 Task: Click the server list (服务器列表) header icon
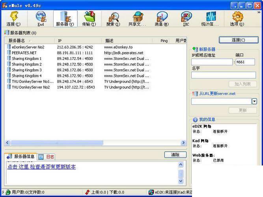[7, 33]
